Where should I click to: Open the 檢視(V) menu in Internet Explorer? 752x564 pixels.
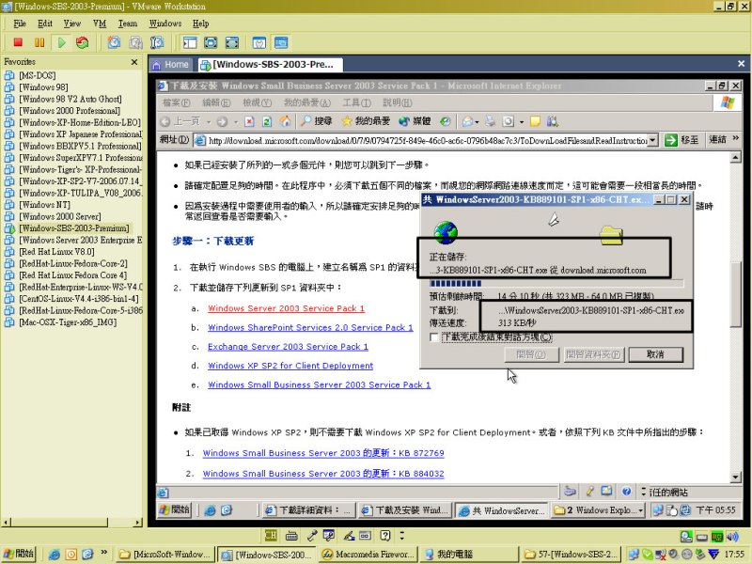point(257,102)
